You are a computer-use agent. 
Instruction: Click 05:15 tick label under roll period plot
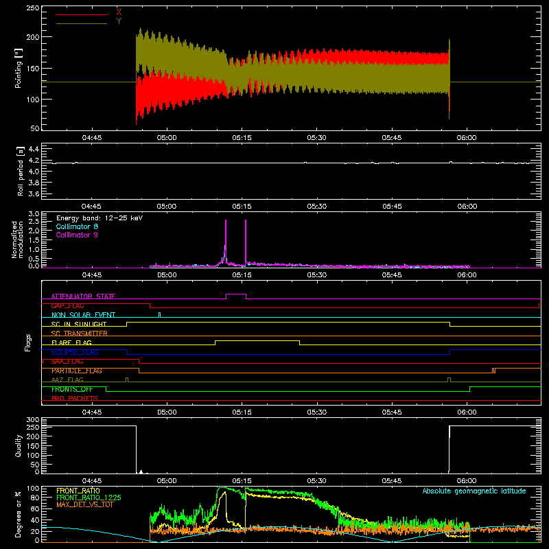click(242, 207)
